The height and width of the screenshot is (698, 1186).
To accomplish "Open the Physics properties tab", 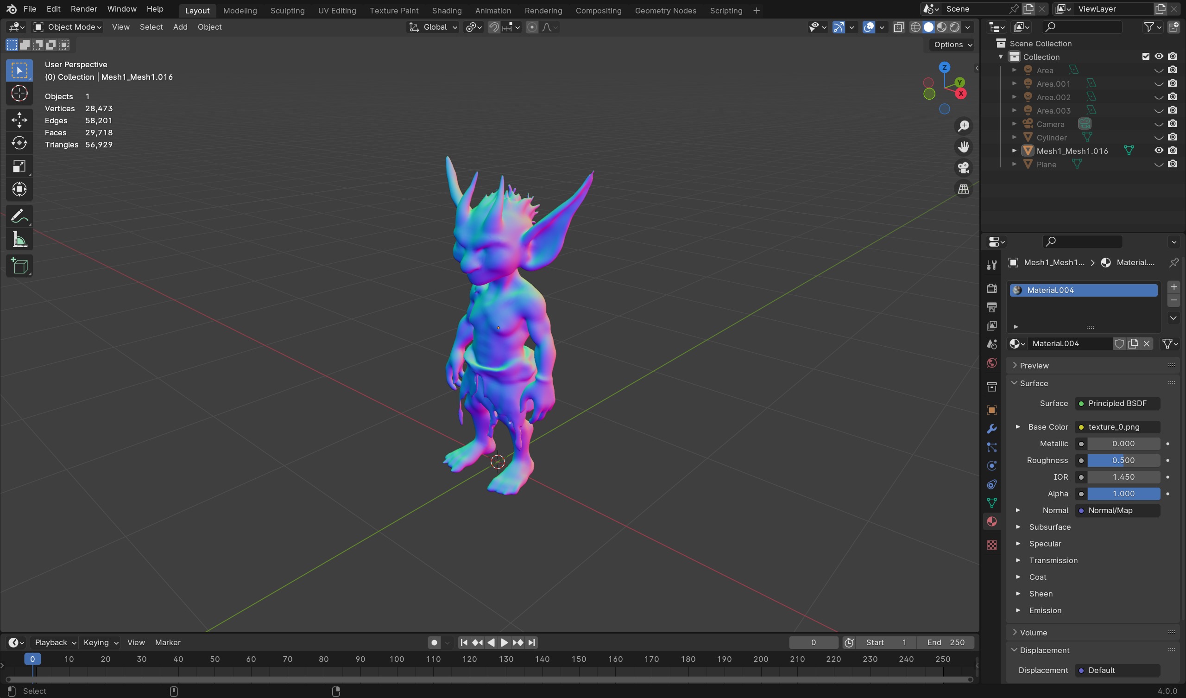I will click(x=991, y=466).
